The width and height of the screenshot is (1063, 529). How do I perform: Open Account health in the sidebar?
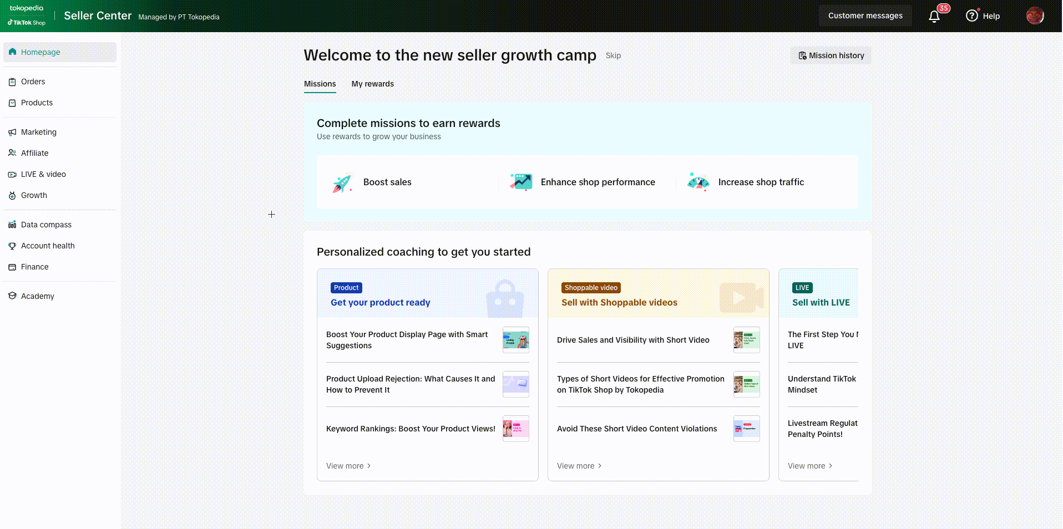[x=48, y=246]
